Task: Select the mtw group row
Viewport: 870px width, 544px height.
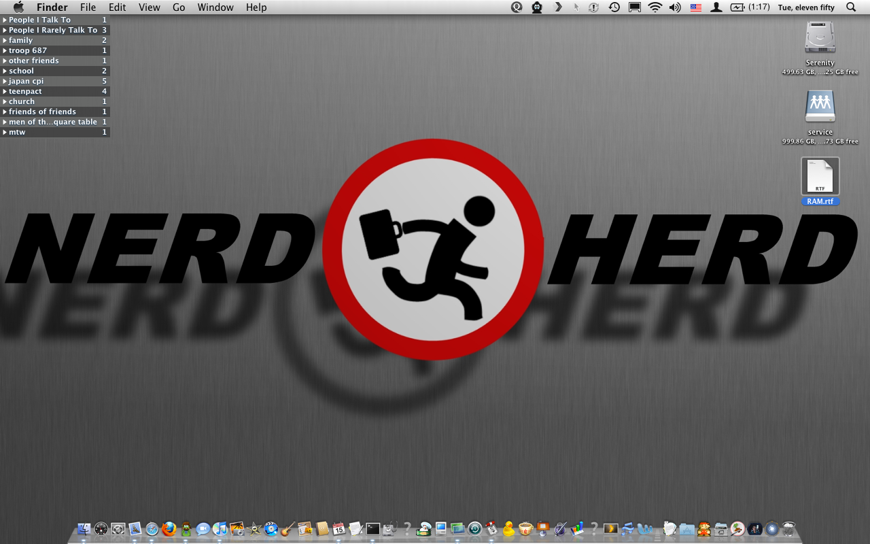Action: pyautogui.click(x=55, y=132)
